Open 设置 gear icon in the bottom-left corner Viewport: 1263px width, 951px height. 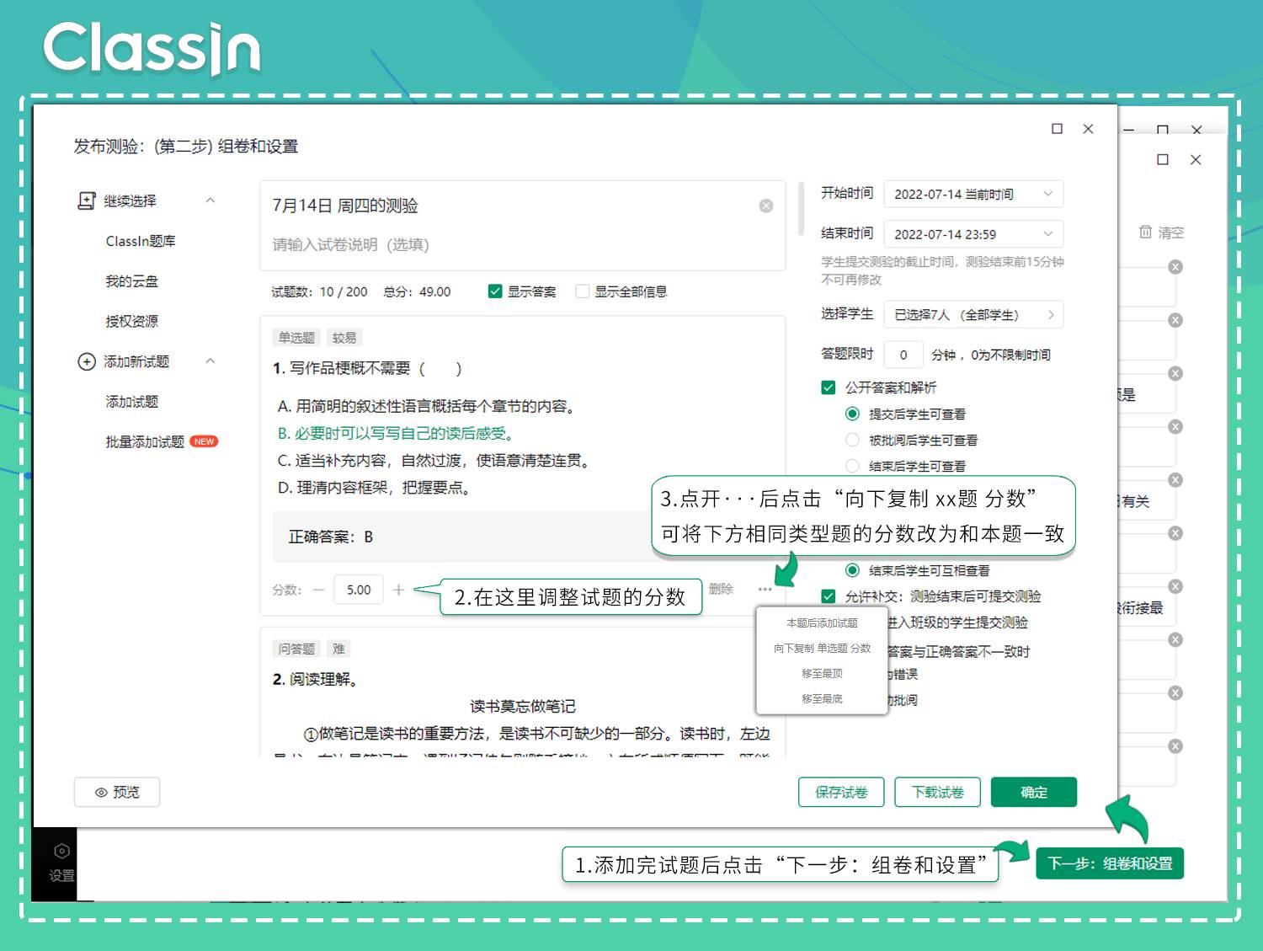tap(61, 852)
